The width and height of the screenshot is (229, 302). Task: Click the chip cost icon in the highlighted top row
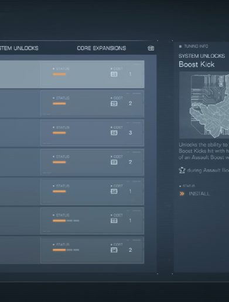coord(114,74)
